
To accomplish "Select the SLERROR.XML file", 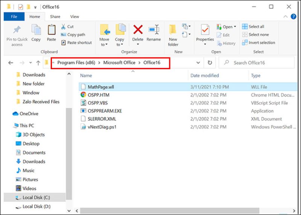I will point(188,119).
